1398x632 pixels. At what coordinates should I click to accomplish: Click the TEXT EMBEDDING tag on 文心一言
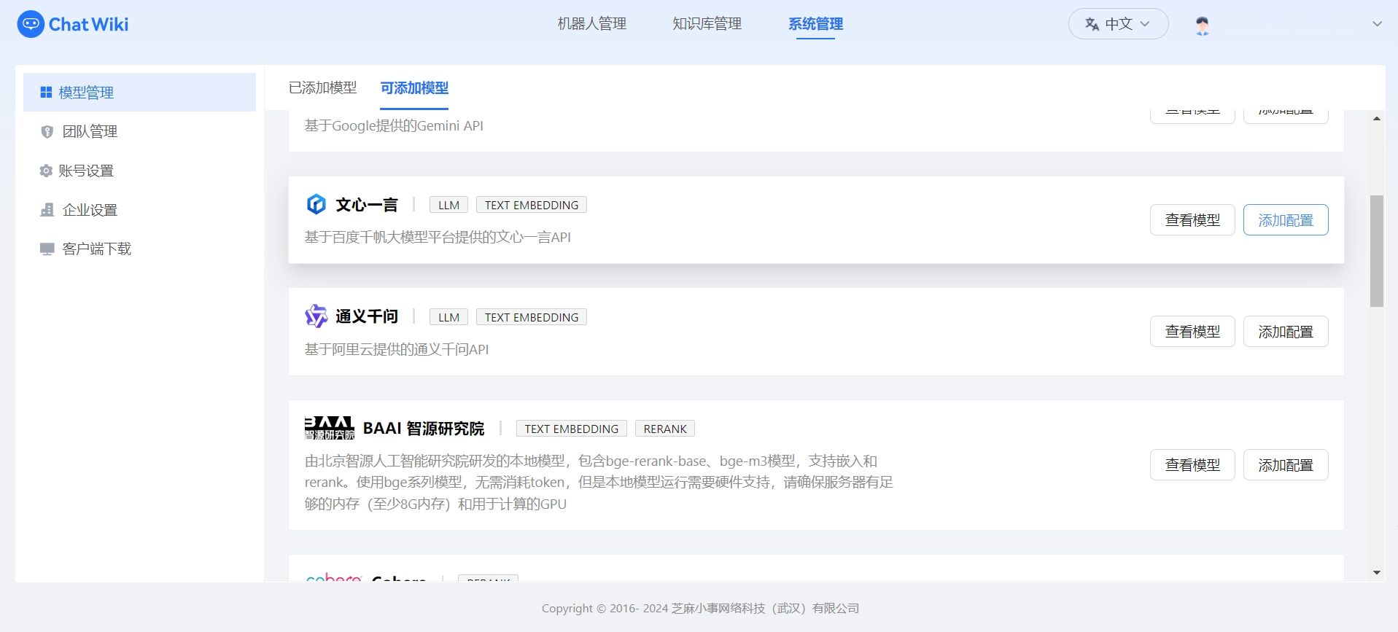(x=532, y=205)
